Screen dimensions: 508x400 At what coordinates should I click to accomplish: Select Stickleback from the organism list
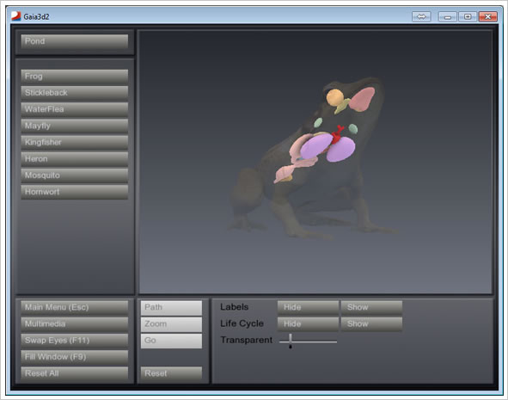pos(75,93)
